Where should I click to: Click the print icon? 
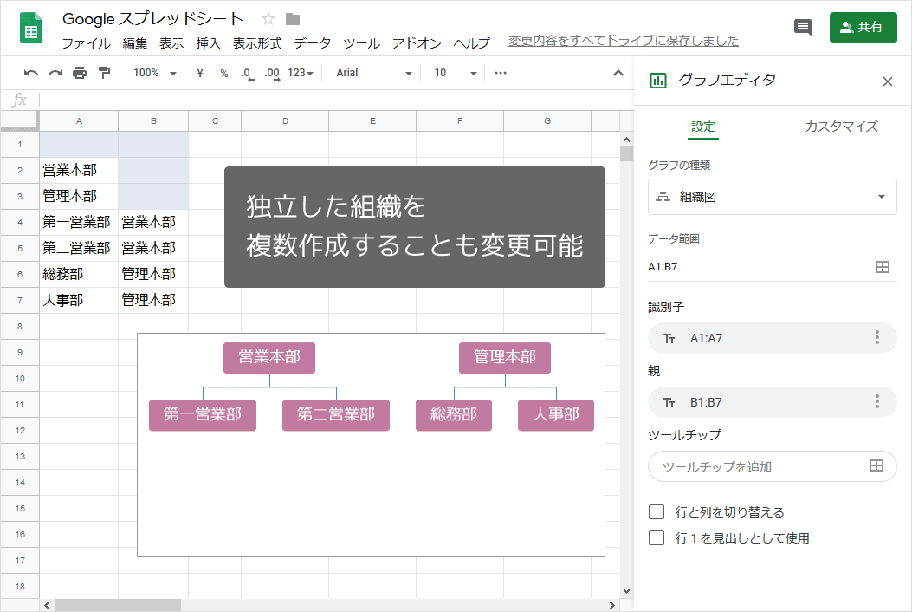pos(77,73)
